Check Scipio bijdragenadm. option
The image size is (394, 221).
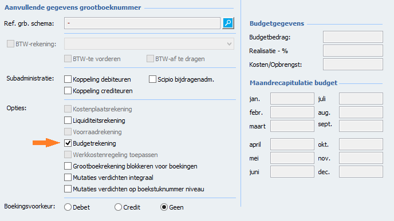point(152,79)
